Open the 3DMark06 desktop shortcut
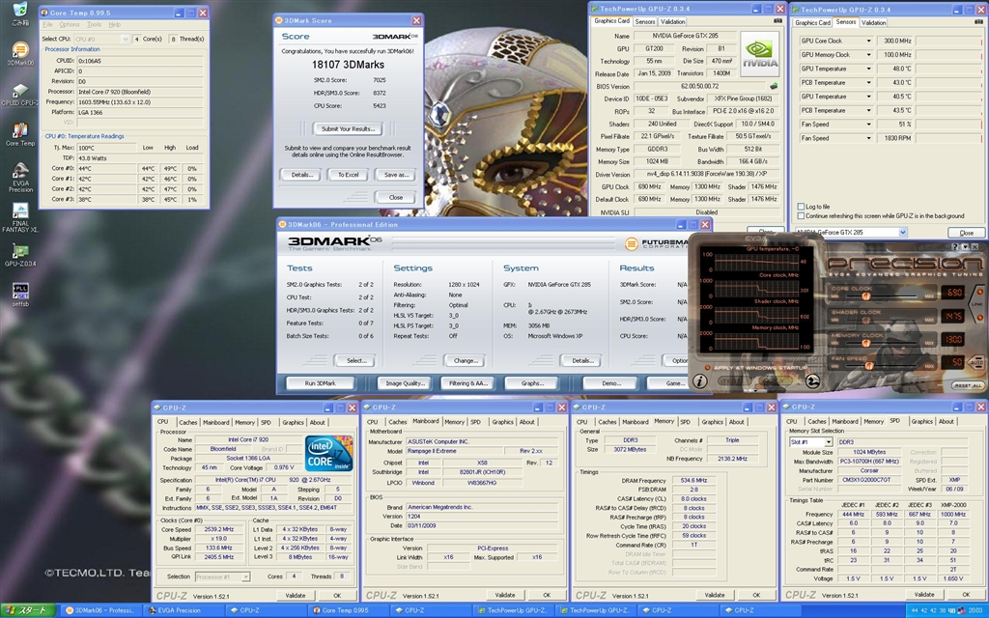This screenshot has height=618, width=989. tap(19, 51)
